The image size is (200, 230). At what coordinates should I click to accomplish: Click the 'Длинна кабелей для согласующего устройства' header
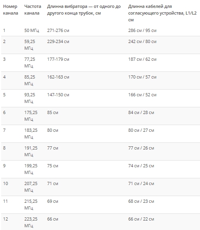point(162,13)
